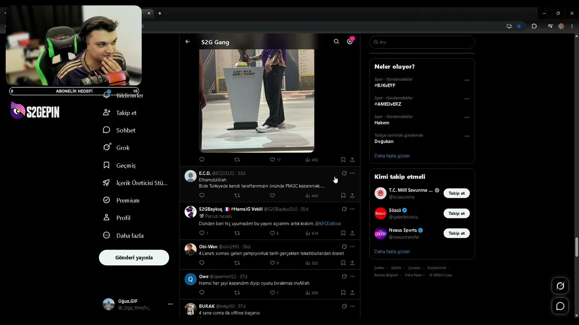579x325 pixels.
Task: Open more options on Obi-Wan post
Action: [x=352, y=246]
